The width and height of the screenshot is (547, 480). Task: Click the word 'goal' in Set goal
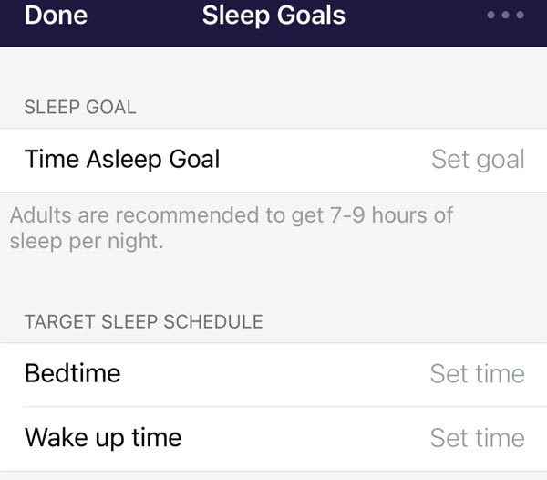click(x=501, y=161)
